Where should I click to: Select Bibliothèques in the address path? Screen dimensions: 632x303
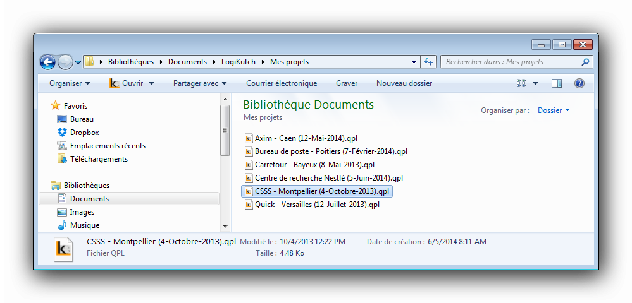(x=131, y=62)
